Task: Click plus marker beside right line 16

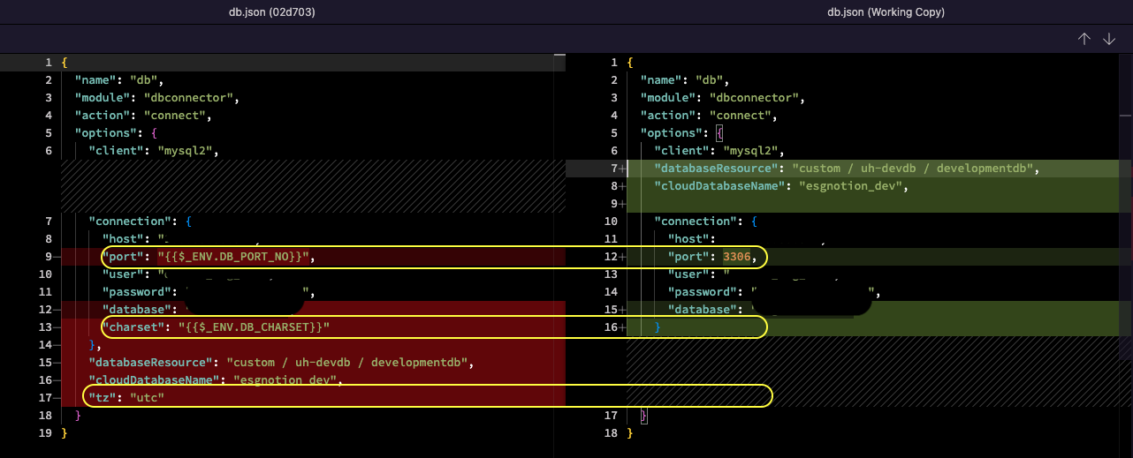Action: 622,327
